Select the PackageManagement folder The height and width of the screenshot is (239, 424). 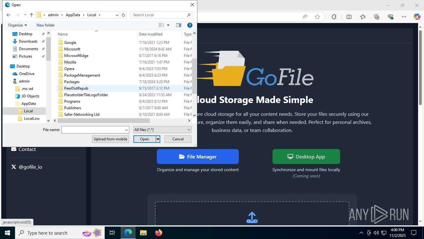pyautogui.click(x=82, y=75)
